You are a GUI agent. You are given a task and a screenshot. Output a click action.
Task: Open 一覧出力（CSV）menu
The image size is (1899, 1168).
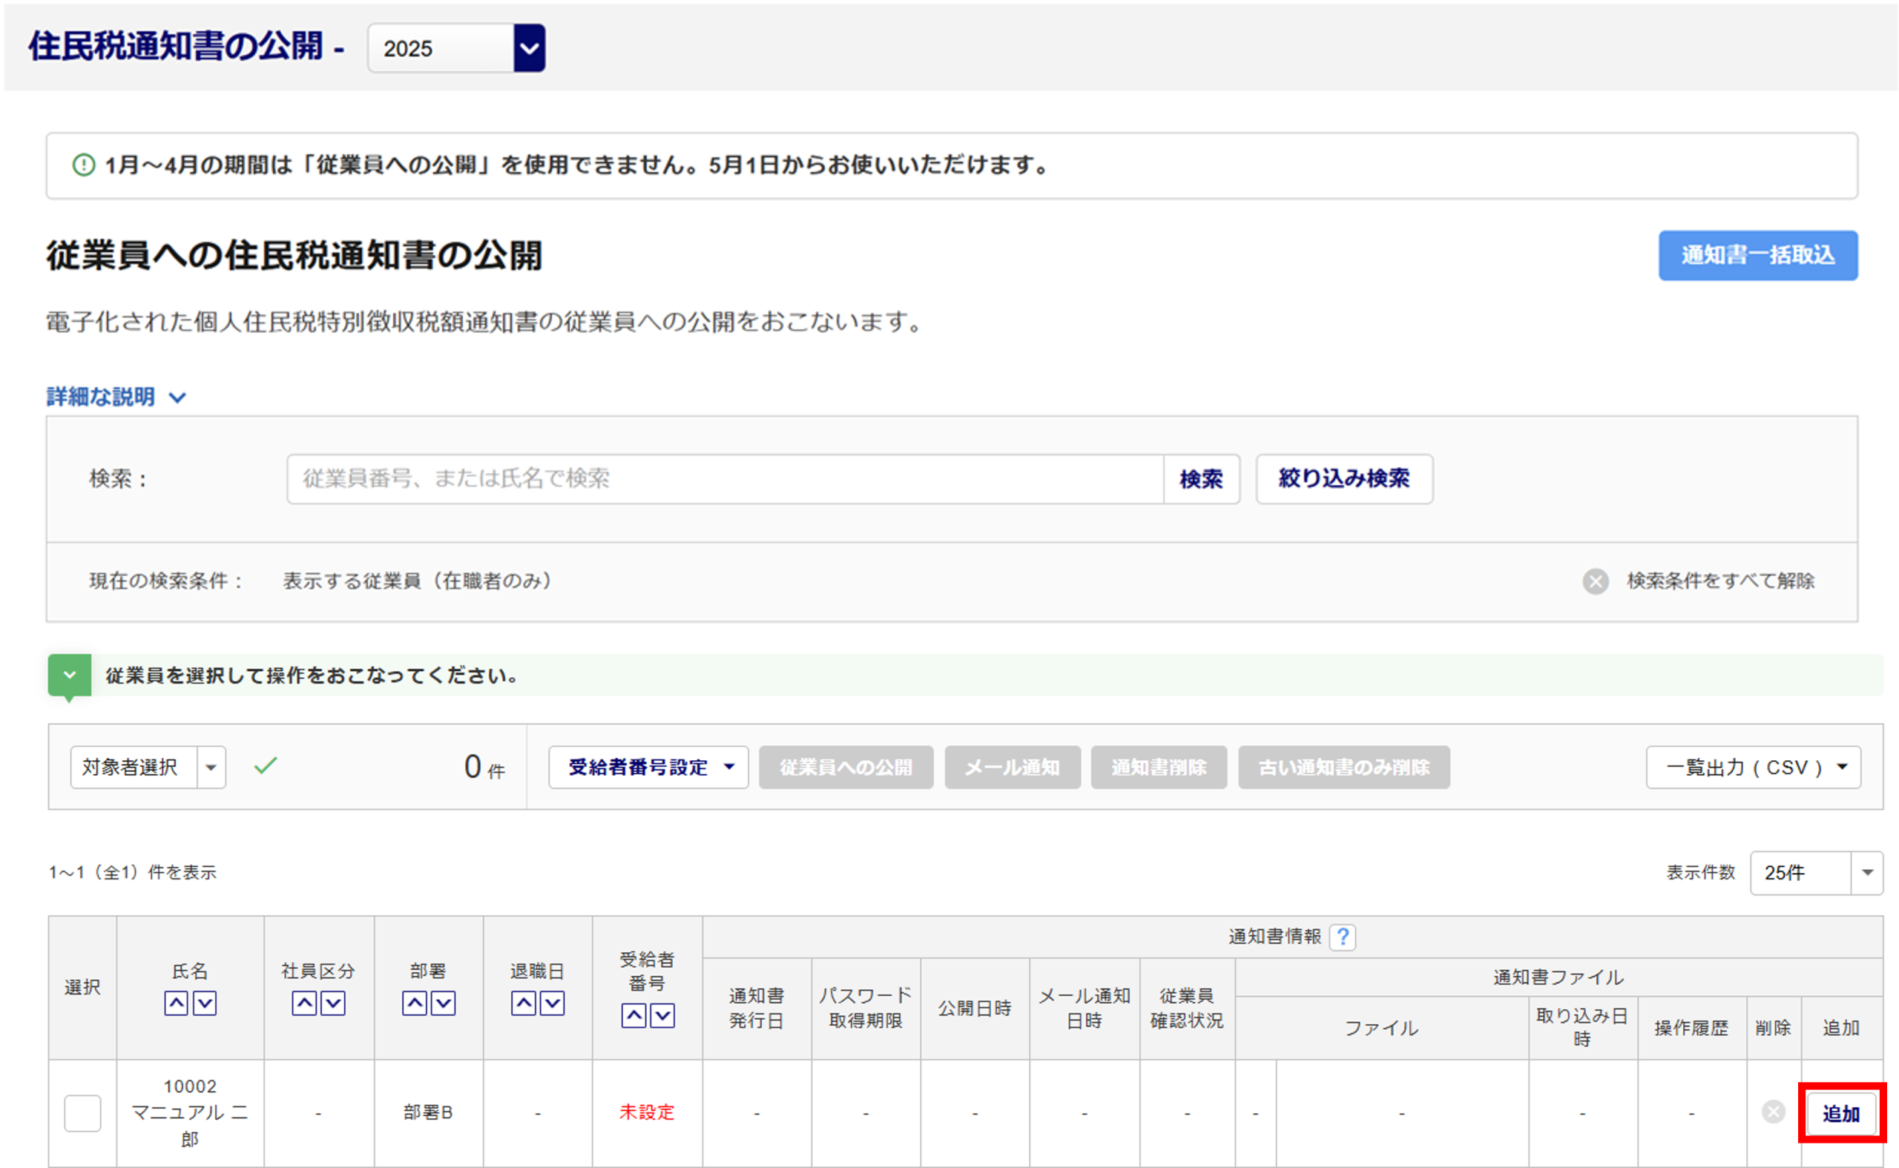click(x=1752, y=766)
